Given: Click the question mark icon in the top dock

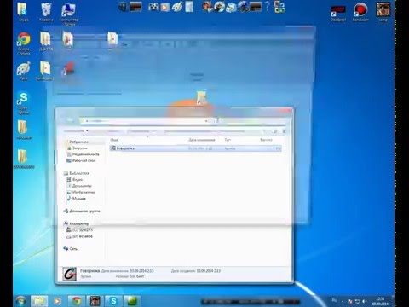Looking at the screenshot, I should click(x=267, y=6).
